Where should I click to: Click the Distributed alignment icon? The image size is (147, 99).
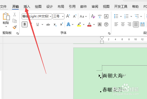point(142,24)
